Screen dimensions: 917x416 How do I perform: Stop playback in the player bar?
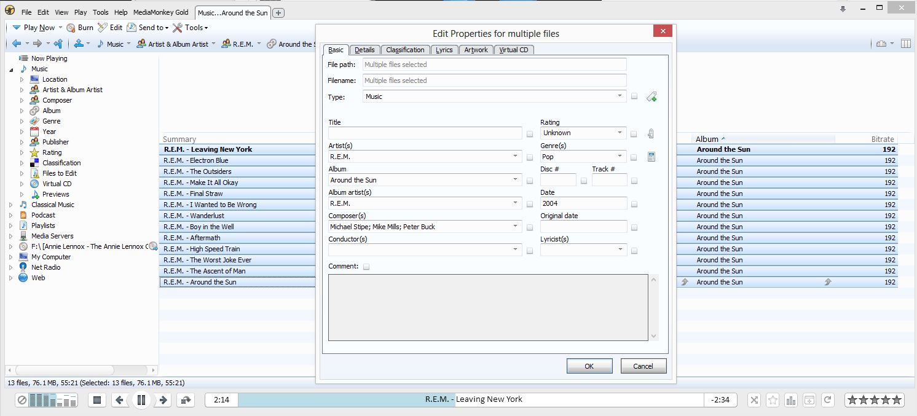[96, 400]
